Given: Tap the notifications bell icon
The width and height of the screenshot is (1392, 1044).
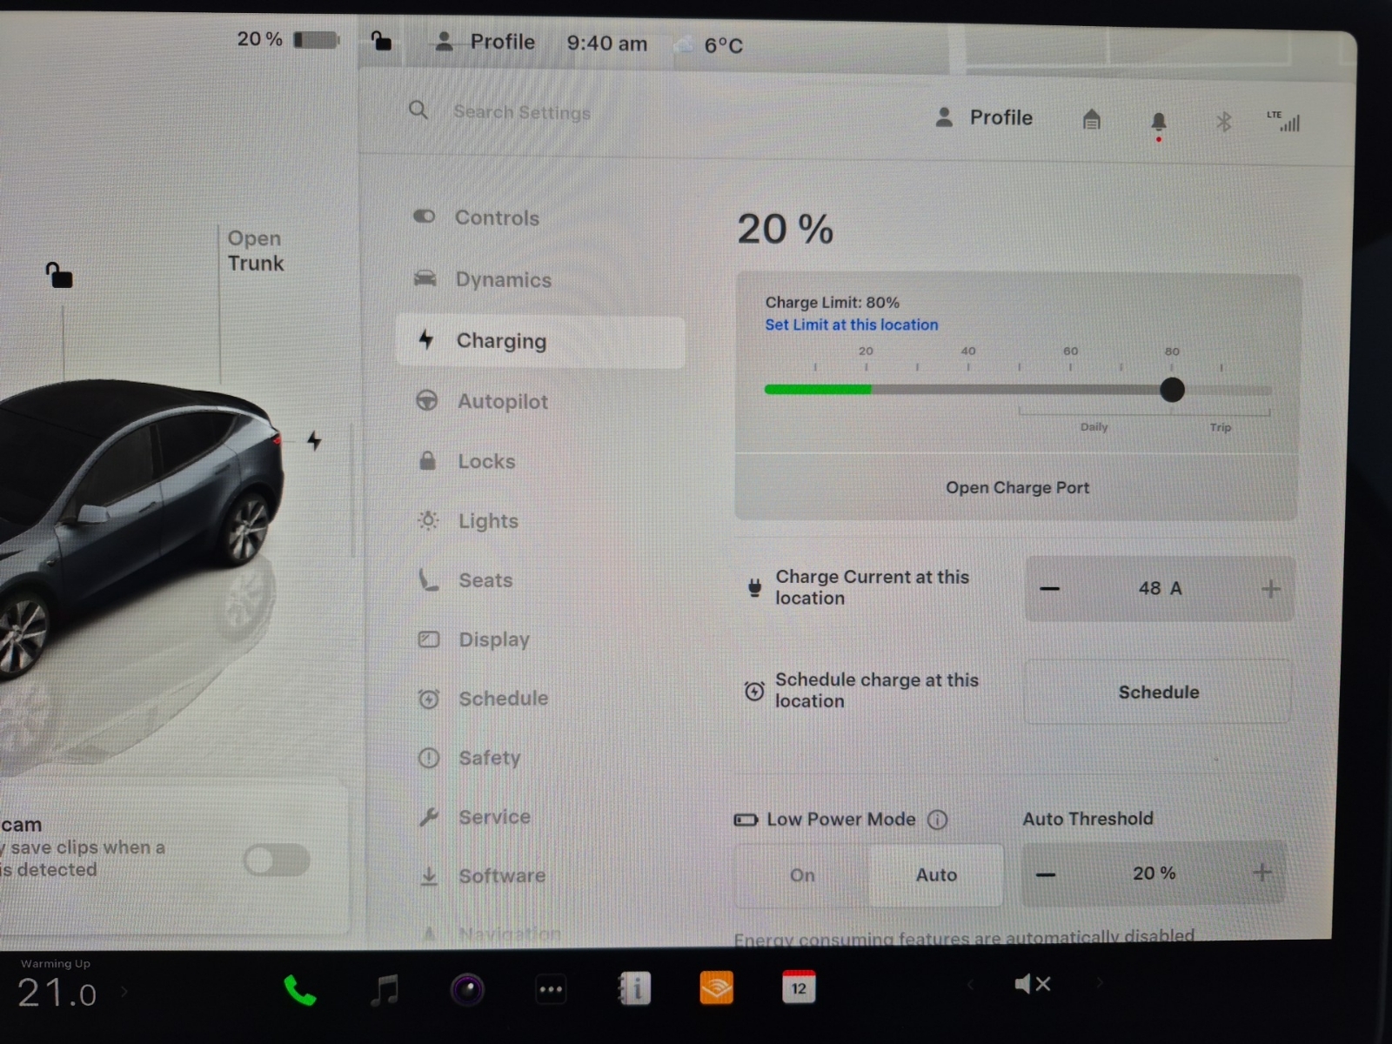Looking at the screenshot, I should click(x=1158, y=122).
